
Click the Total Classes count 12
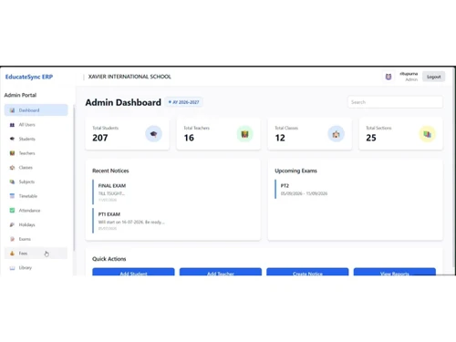280,138
